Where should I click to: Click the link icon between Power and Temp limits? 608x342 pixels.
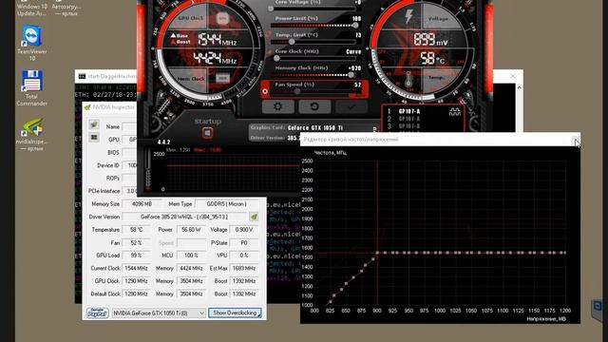pos(268,34)
